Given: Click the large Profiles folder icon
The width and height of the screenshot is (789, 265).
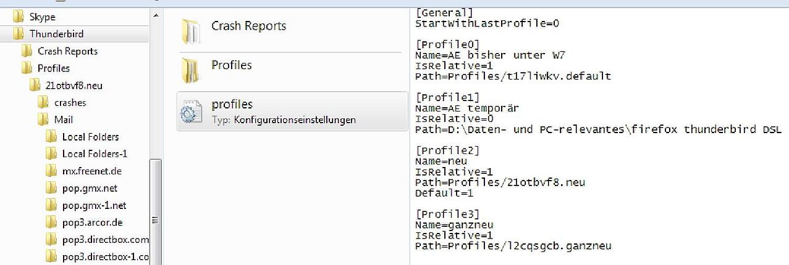Looking at the screenshot, I should [x=191, y=70].
